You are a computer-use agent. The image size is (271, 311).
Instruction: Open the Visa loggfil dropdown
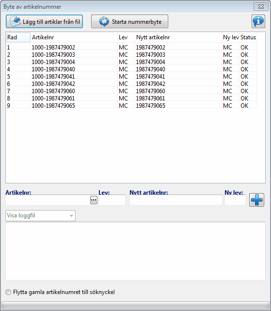(40, 215)
